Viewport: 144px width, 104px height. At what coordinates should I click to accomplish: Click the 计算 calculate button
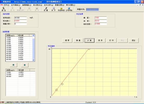click(89, 40)
